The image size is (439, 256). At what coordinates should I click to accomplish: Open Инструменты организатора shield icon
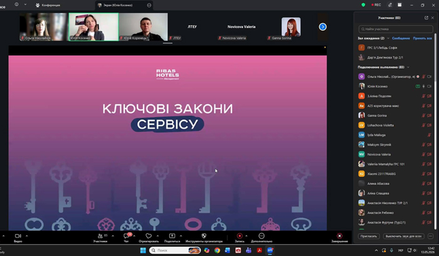pyautogui.click(x=204, y=236)
